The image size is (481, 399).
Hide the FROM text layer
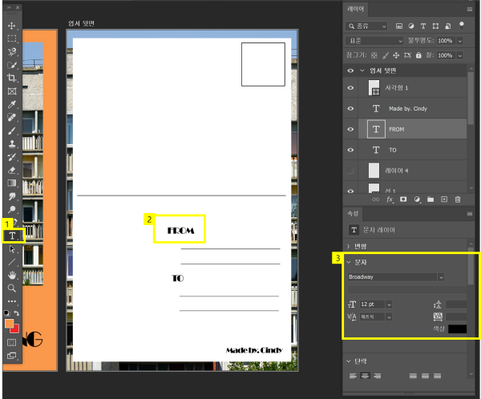pos(350,130)
